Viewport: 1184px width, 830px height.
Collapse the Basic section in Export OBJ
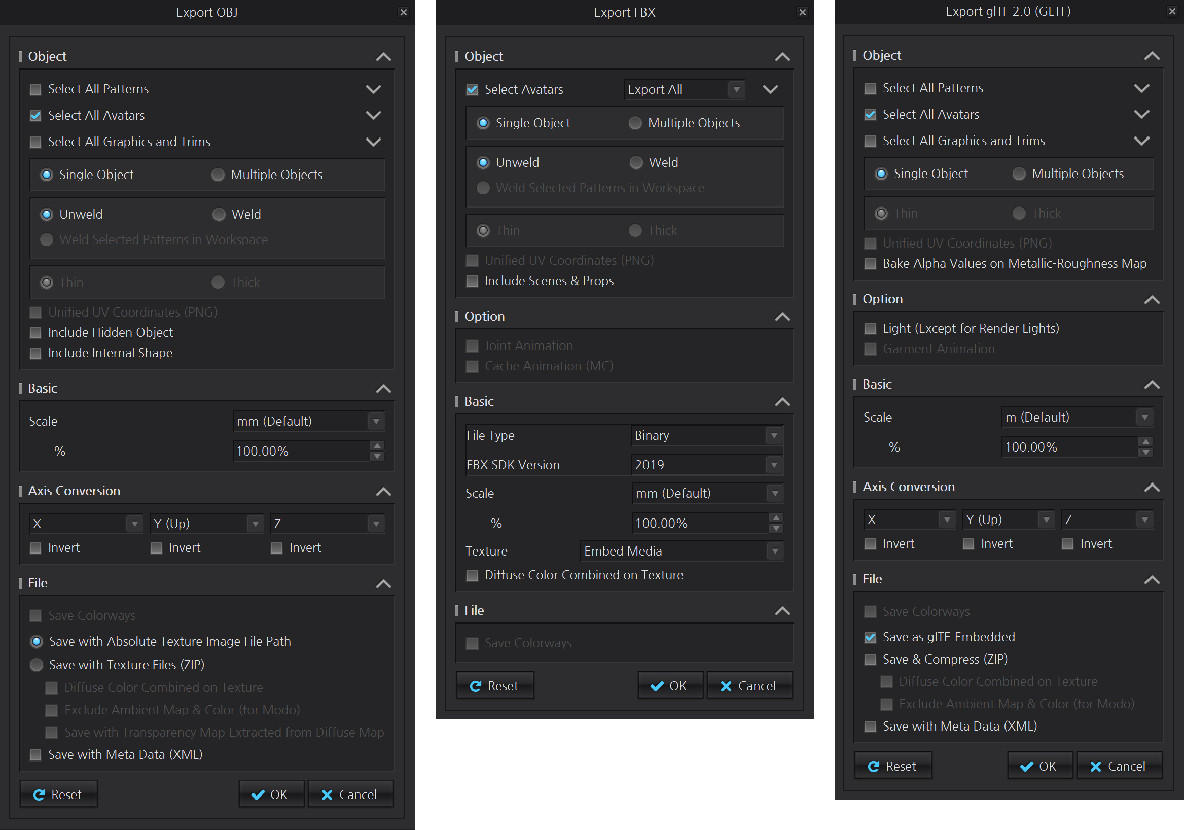(383, 389)
